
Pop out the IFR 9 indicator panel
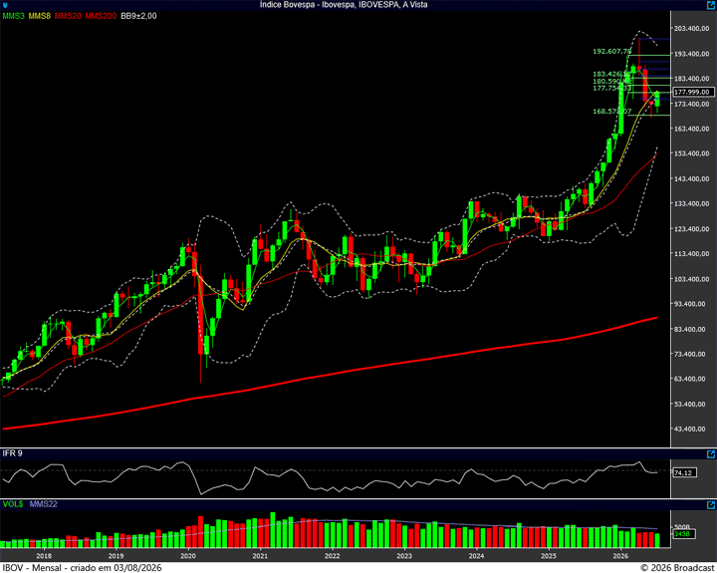pos(711,454)
